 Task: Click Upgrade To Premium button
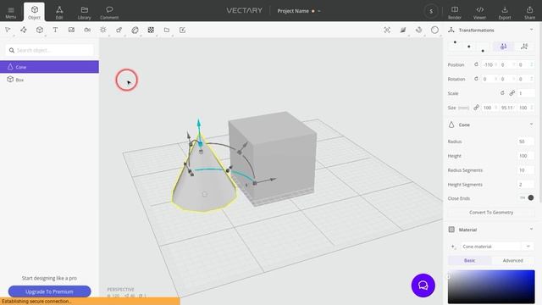[x=49, y=291]
